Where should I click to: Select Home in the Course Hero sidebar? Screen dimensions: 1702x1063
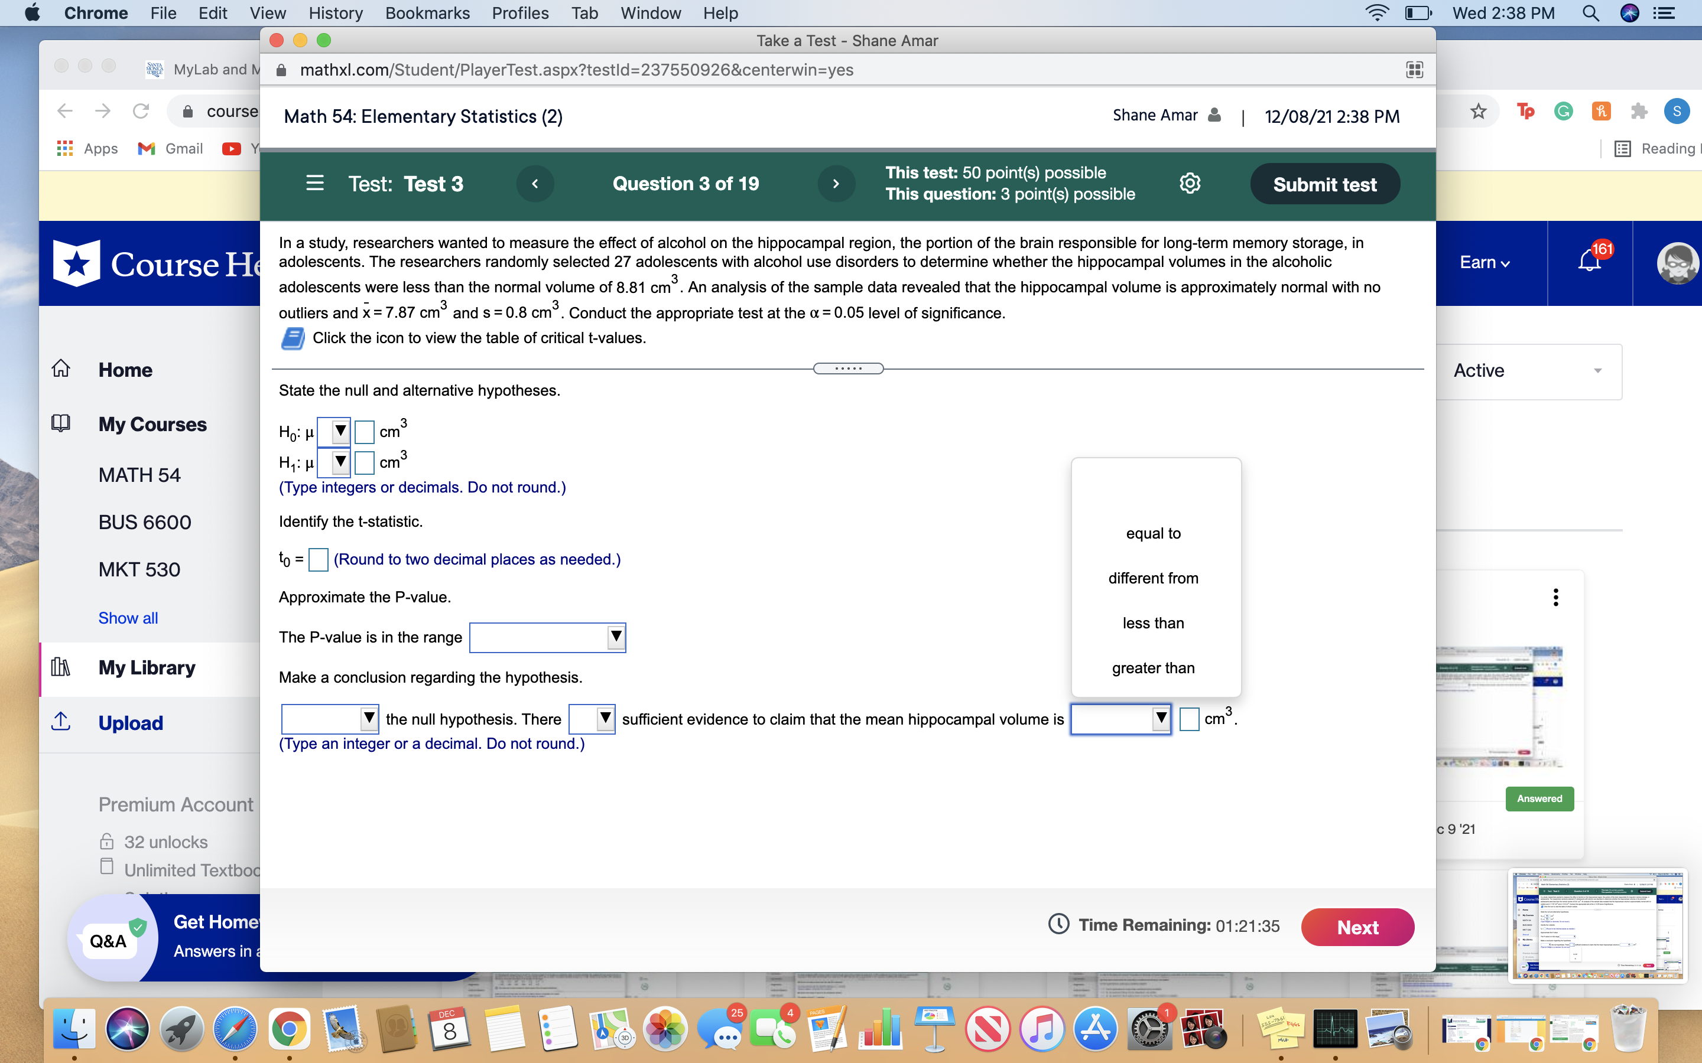coord(125,370)
